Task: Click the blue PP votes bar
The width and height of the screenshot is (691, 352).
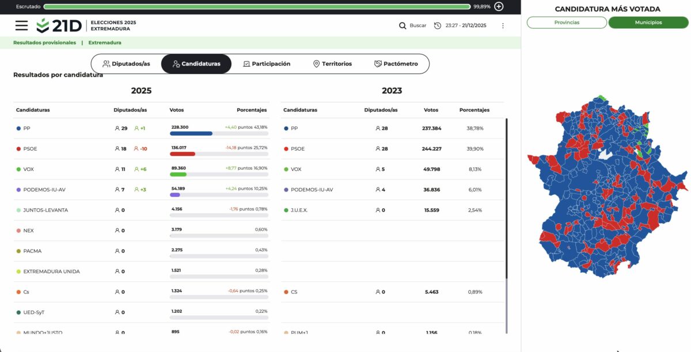Action: [x=191, y=133]
